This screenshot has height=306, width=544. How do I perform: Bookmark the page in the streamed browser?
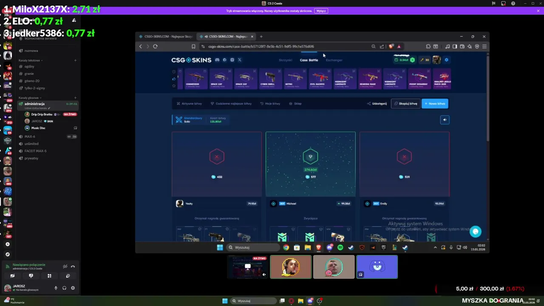193,46
